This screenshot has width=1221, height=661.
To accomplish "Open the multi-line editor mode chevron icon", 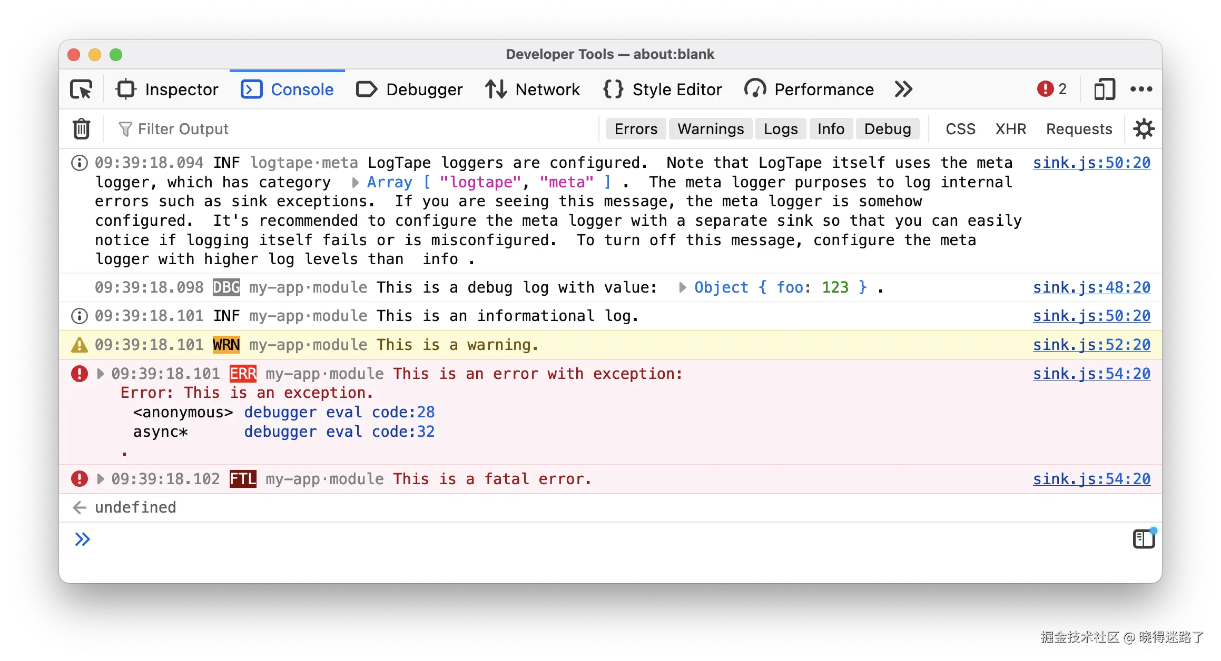I will pyautogui.click(x=83, y=538).
